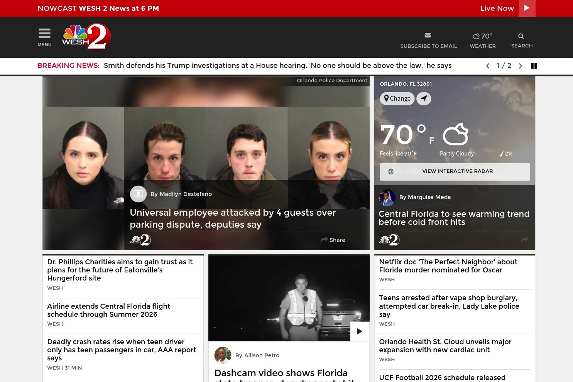The width and height of the screenshot is (573, 382).
Task: Click the BREAKING NEWS label
Action: (x=68, y=66)
